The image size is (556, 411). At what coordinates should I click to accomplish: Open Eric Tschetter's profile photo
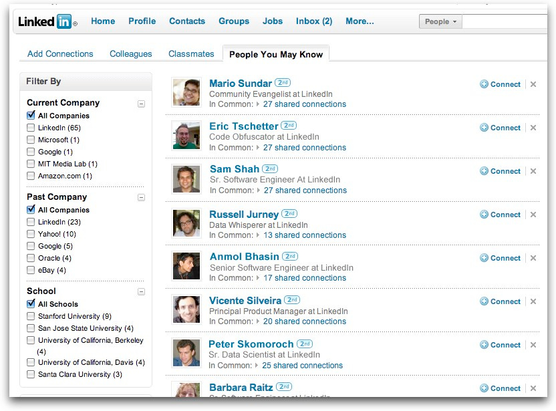(186, 136)
